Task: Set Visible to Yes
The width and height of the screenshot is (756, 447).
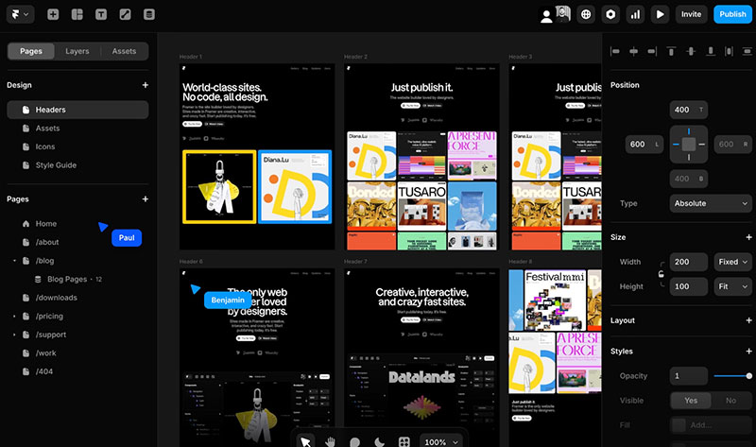Action: 691,401
